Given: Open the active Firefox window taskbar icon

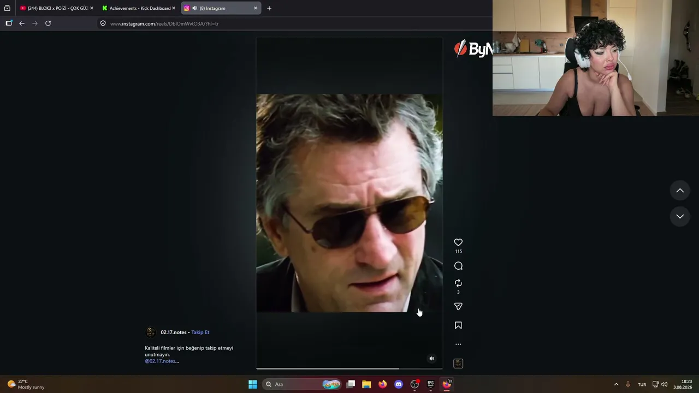Looking at the screenshot, I should click(x=447, y=384).
